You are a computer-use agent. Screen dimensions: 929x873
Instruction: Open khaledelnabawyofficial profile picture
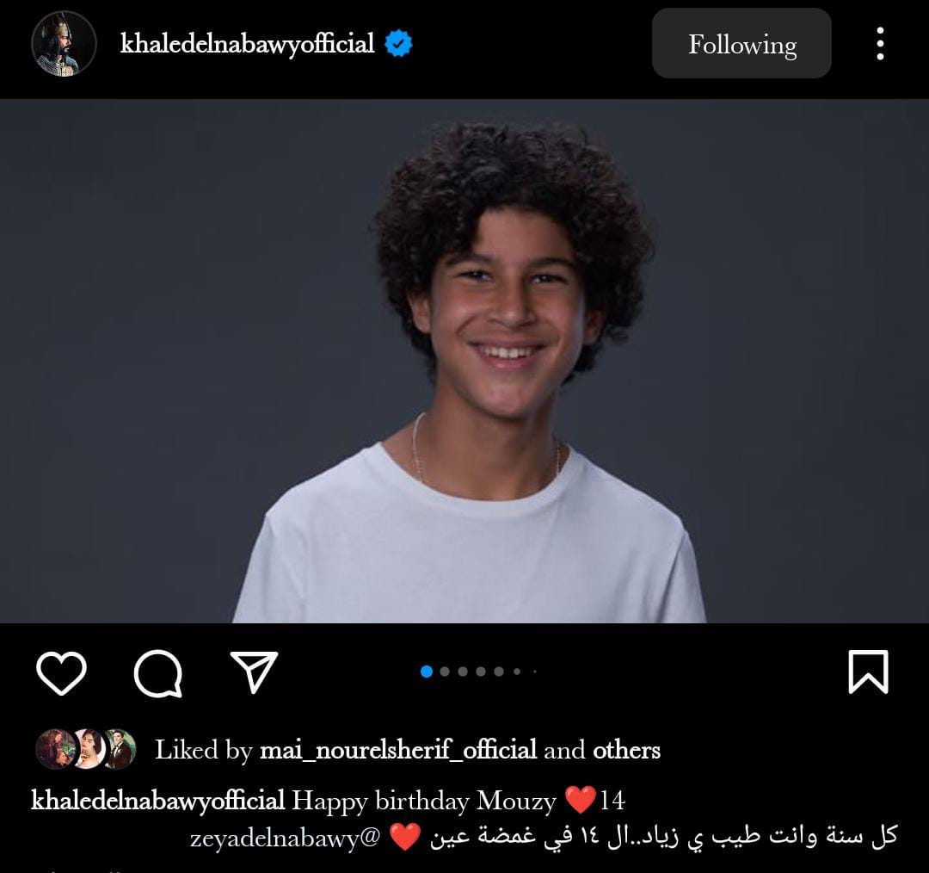click(x=64, y=43)
